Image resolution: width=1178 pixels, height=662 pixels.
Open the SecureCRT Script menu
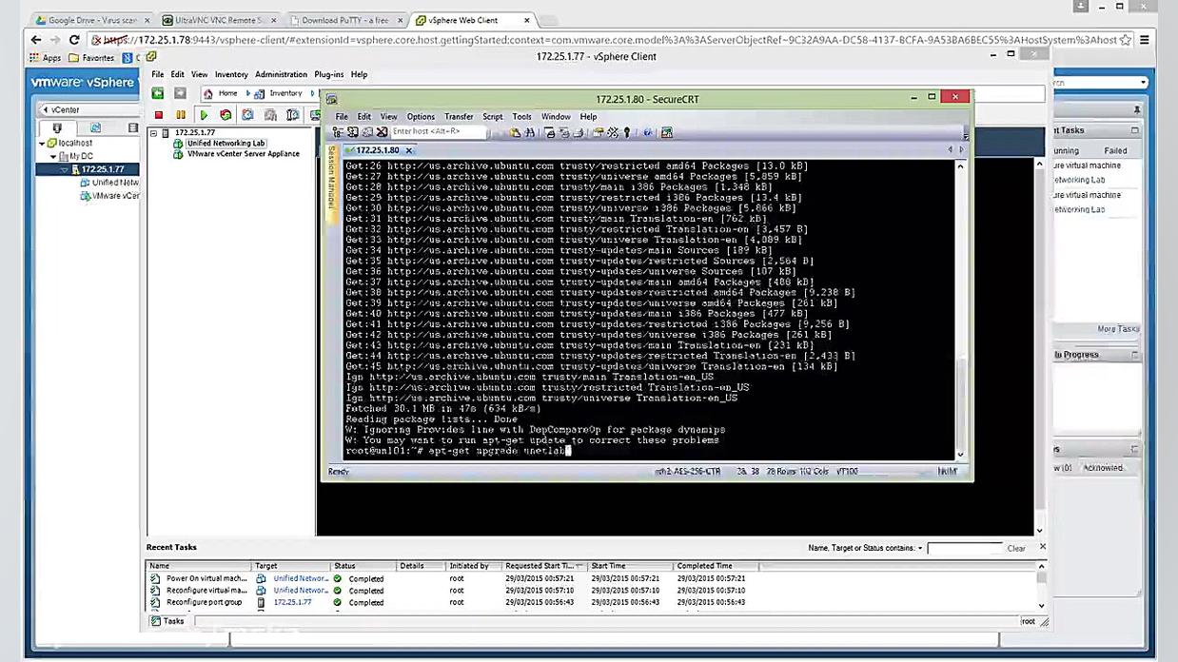pos(492,117)
